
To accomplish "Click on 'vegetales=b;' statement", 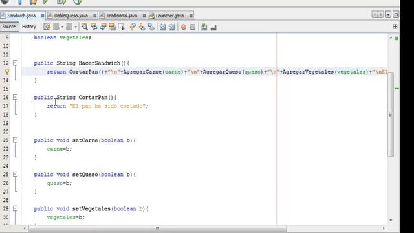I will 66,217.
